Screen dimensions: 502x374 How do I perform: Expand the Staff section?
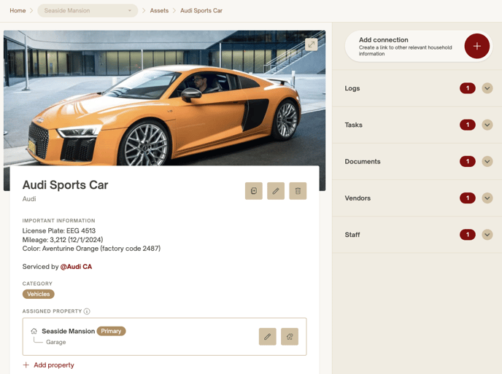(487, 235)
